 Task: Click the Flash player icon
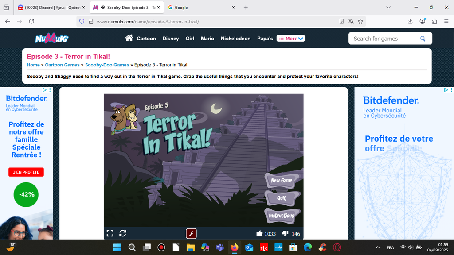click(x=191, y=233)
